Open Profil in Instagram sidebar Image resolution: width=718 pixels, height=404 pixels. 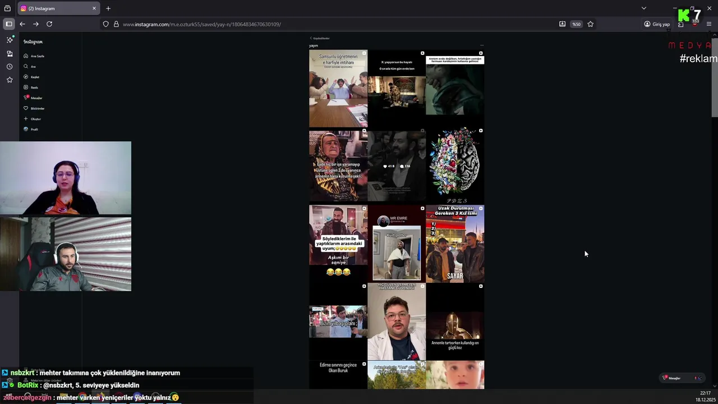pos(31,130)
